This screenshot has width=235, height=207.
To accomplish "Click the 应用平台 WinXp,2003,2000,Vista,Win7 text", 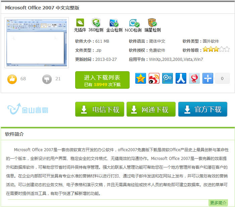I will 166,59.
